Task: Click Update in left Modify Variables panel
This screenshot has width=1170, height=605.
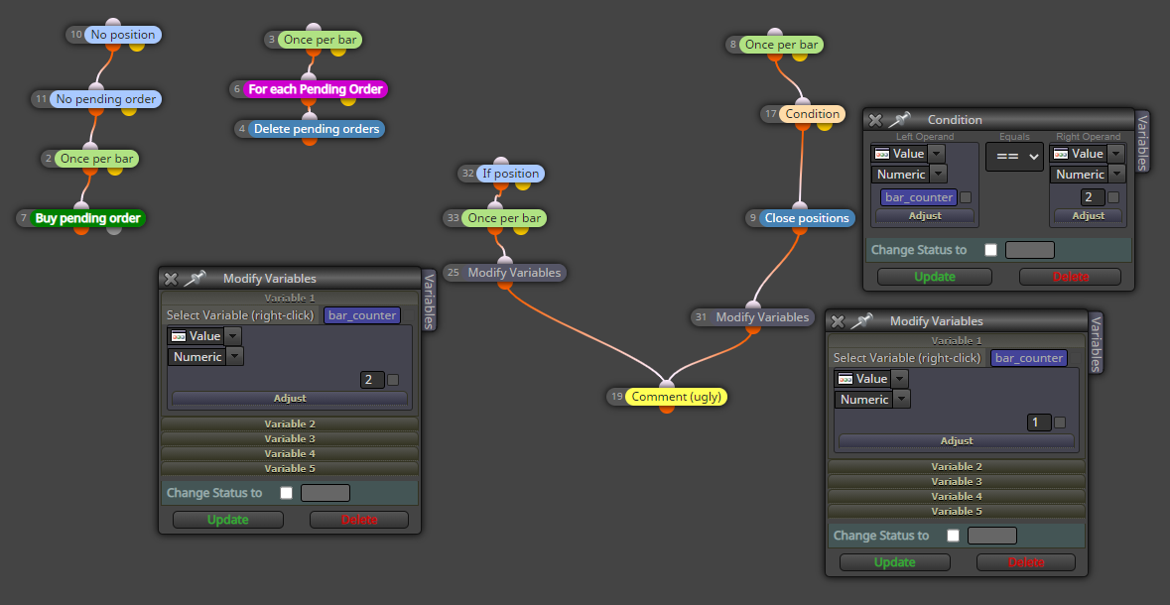Action: [x=227, y=520]
